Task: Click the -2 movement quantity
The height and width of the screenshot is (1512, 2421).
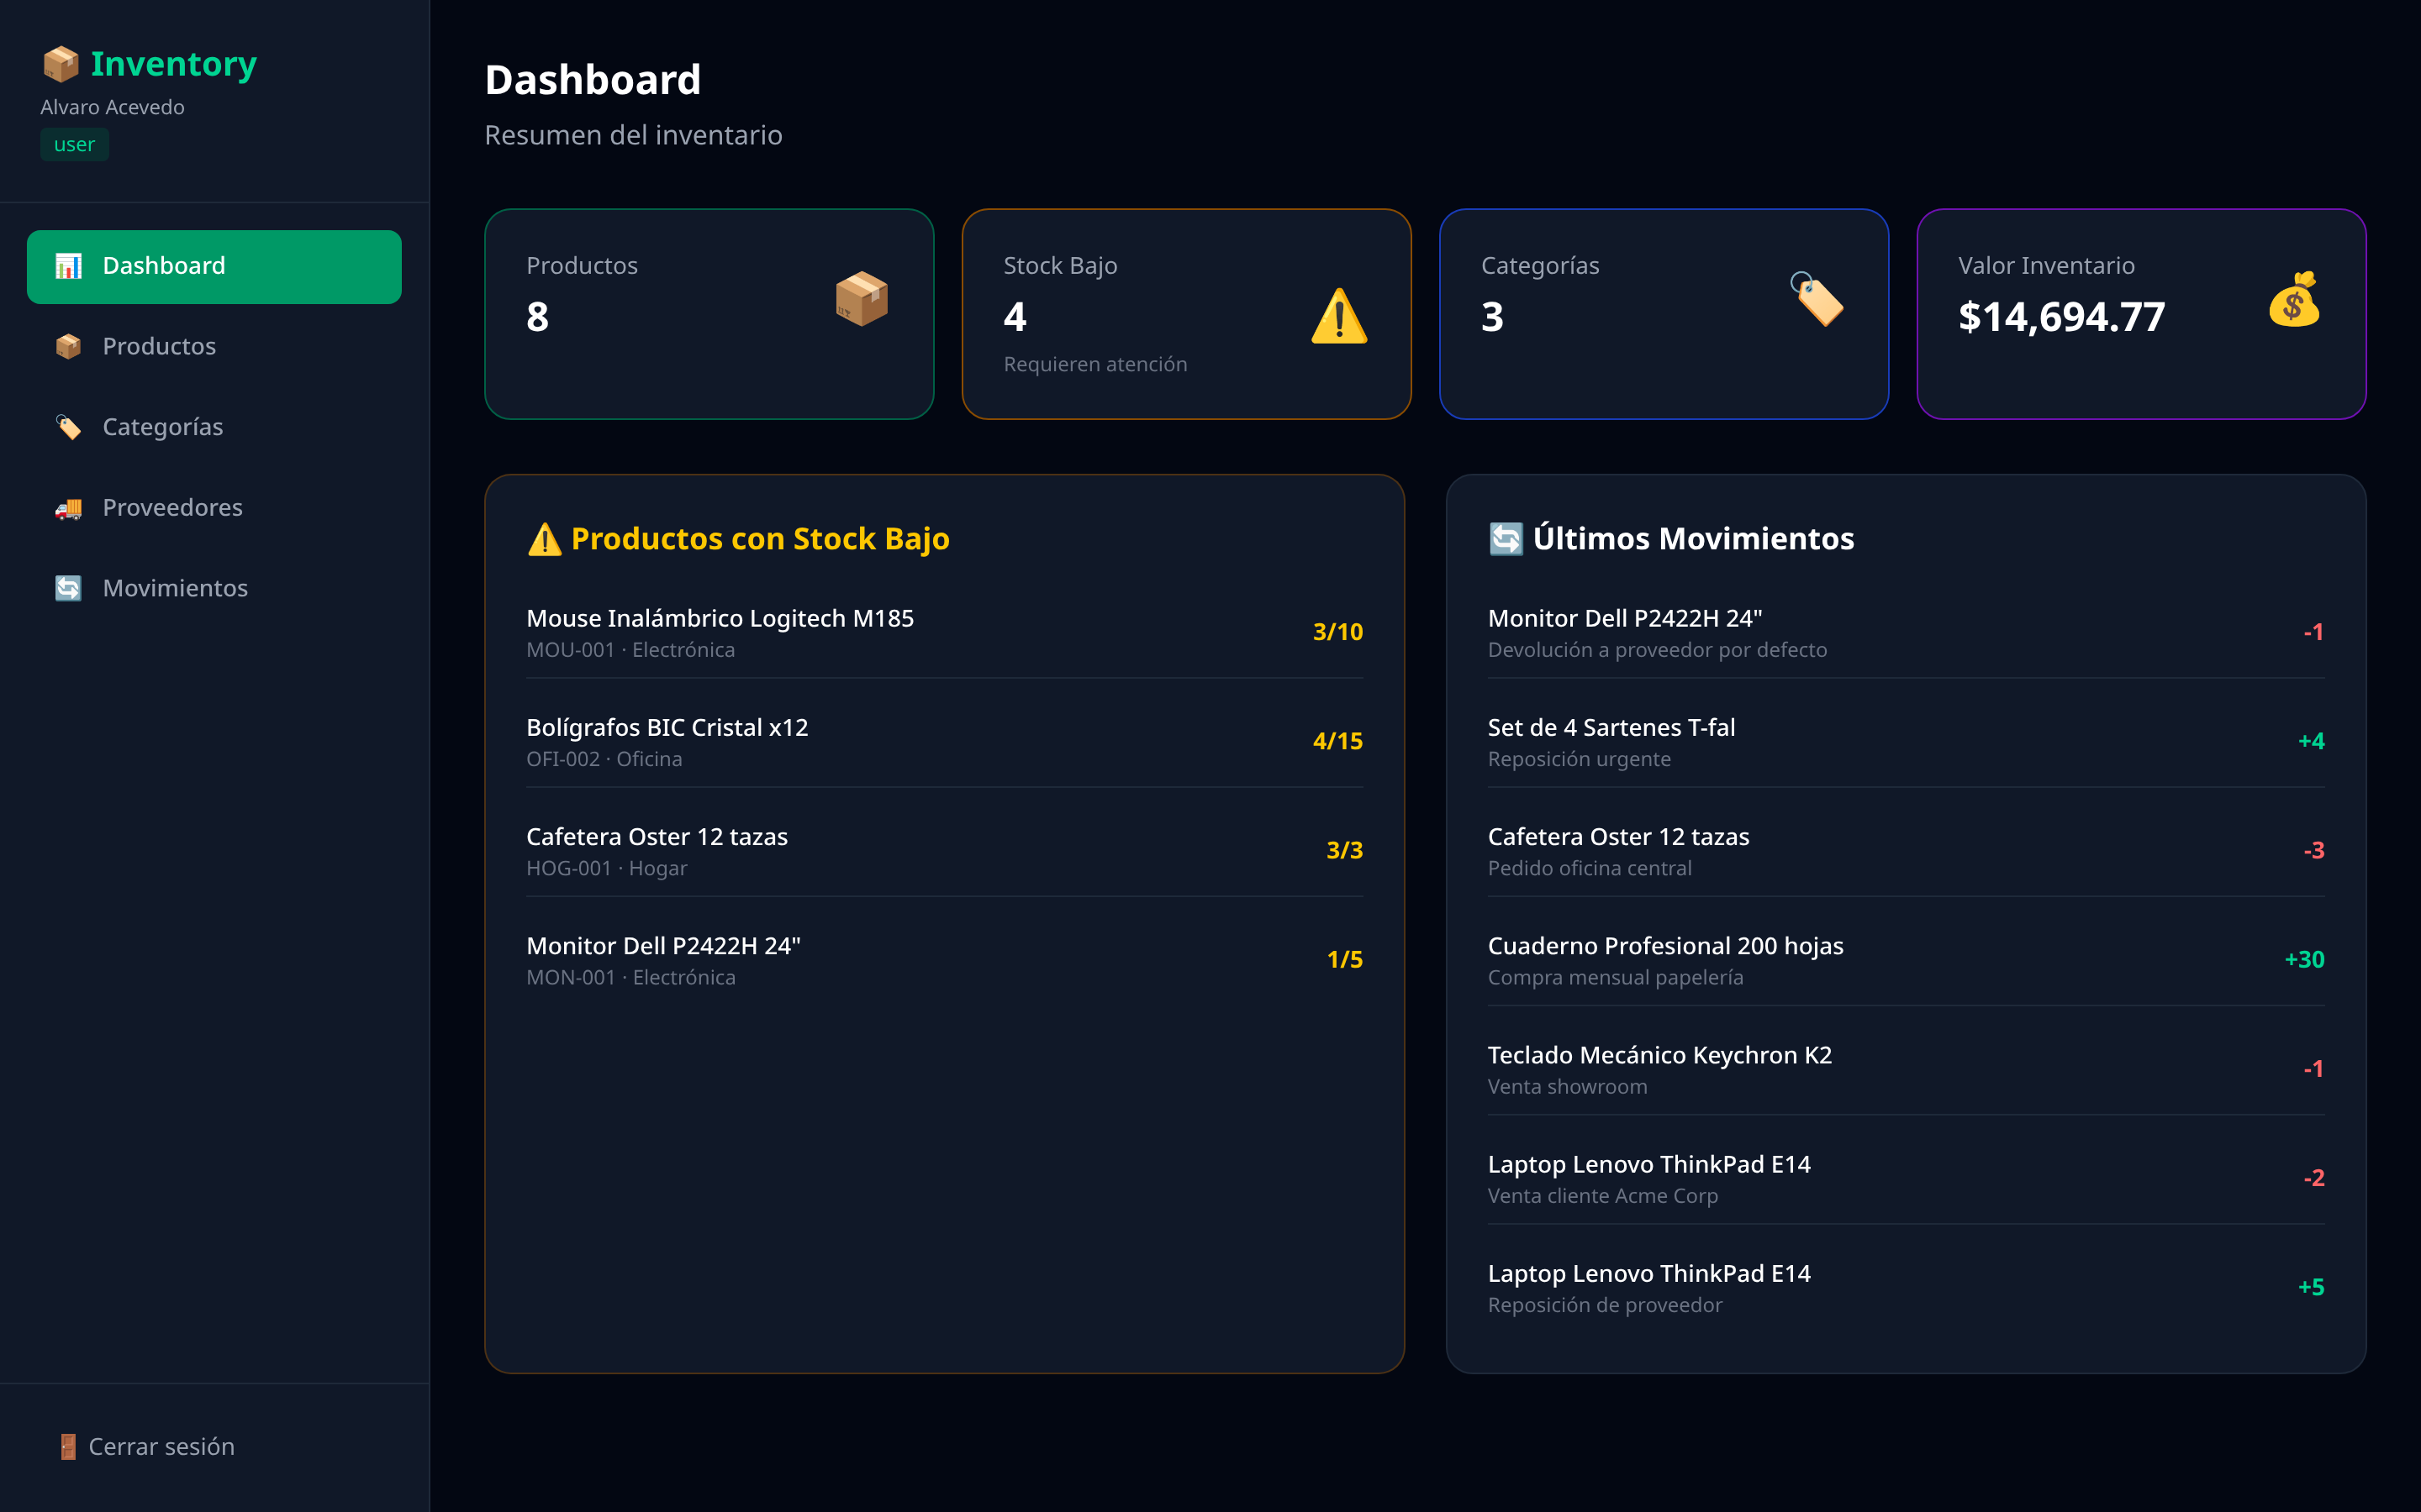Action: 2313,1178
